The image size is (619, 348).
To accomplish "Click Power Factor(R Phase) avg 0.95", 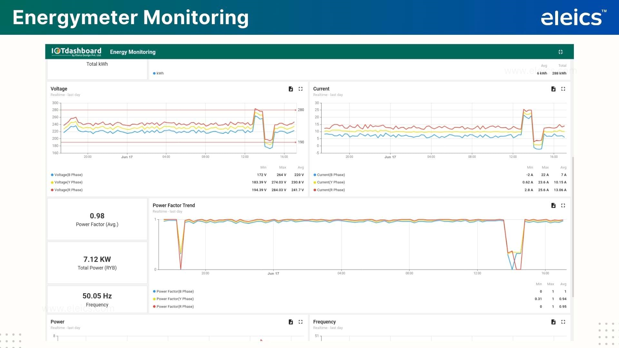I will (x=563, y=307).
